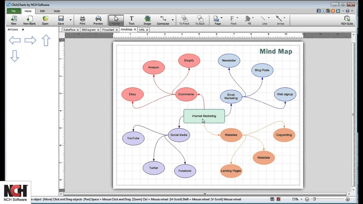Click the StumbleUpon share icon
Screen dimensions: 363x204
pyautogui.click(x=333, y=11)
